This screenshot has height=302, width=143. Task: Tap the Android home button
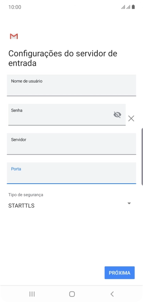(72, 294)
